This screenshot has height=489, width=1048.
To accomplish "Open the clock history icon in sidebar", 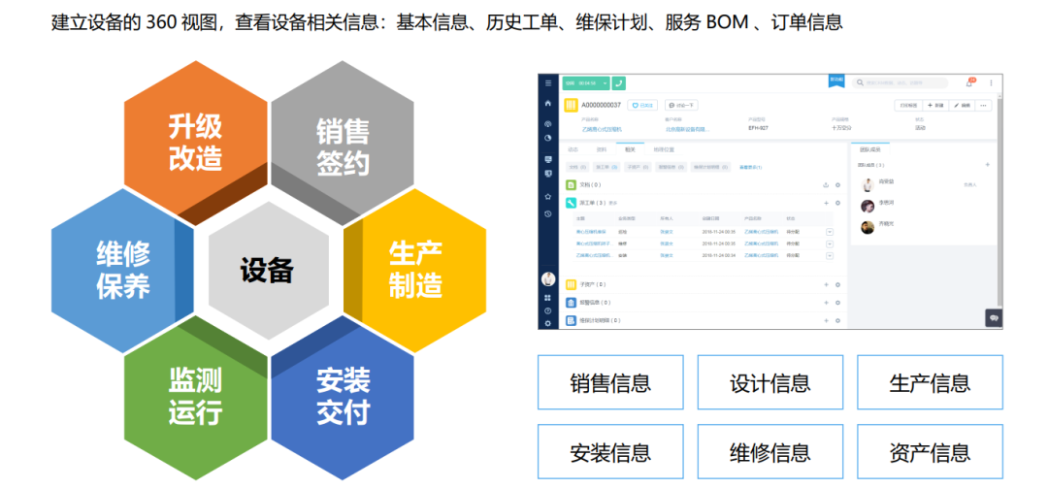I will point(548,213).
